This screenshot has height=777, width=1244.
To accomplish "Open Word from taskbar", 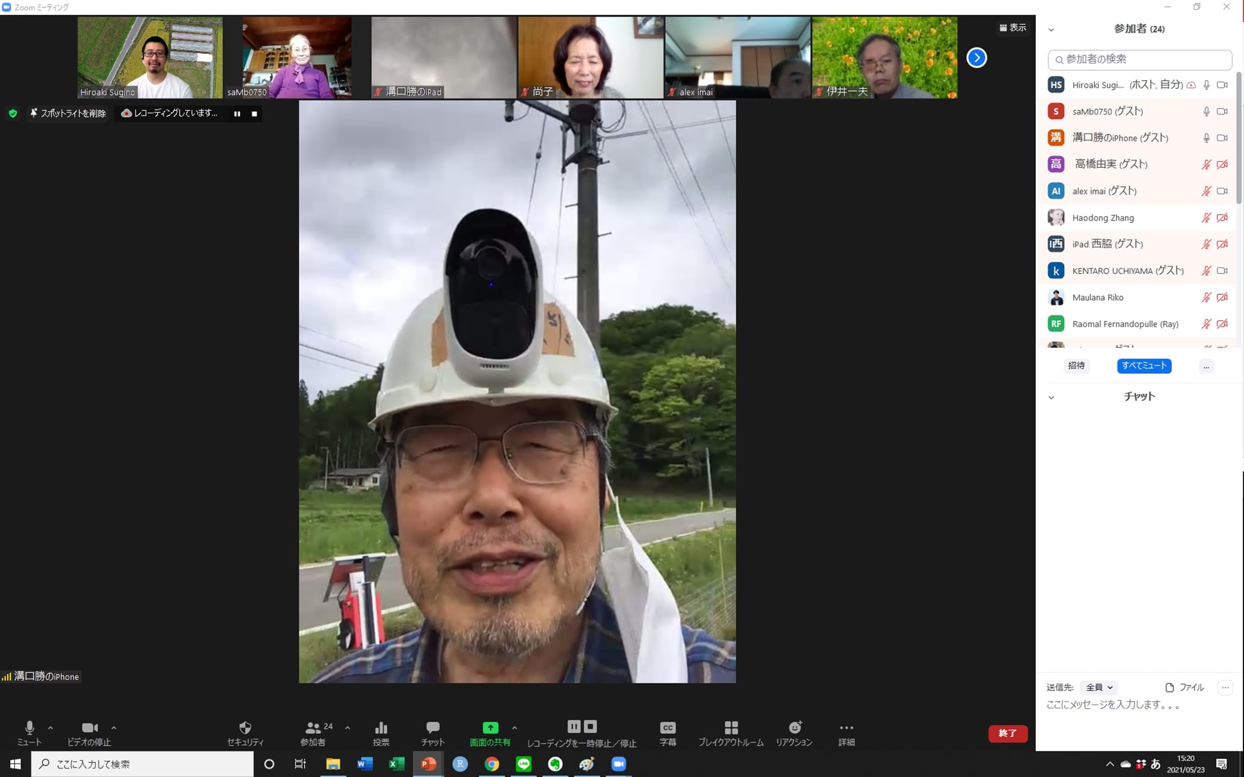I will pyautogui.click(x=365, y=764).
